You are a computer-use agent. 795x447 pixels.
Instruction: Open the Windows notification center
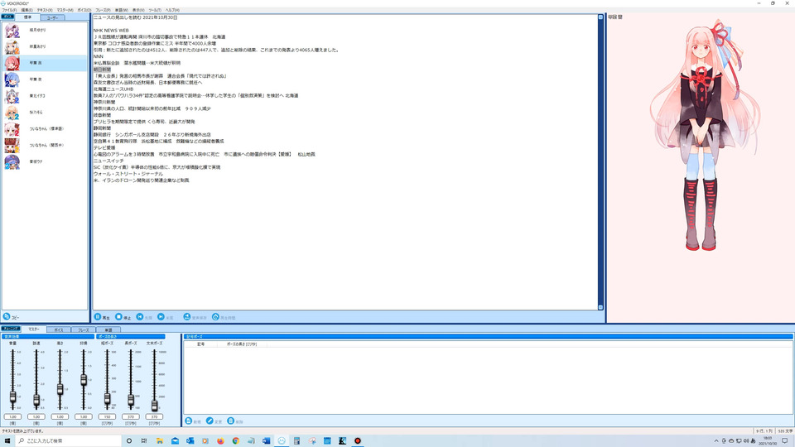pos(785,441)
